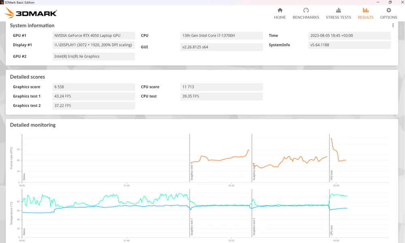Image resolution: width=405 pixels, height=243 pixels.
Task: Click the Graphics test 1 marker in frame rate chart
Action: (192, 172)
